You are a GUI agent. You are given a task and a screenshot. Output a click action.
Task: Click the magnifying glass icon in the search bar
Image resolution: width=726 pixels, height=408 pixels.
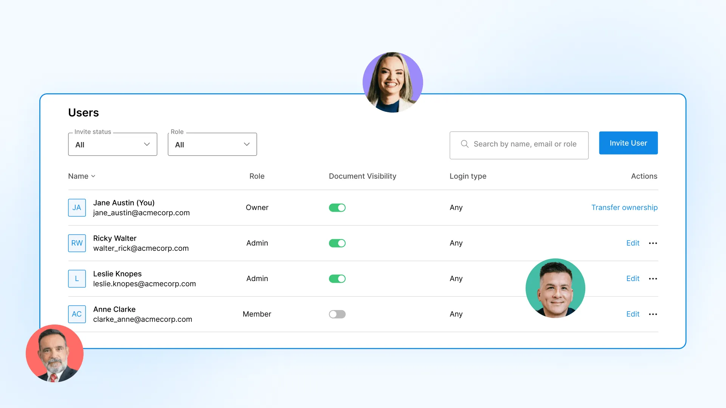tap(464, 144)
